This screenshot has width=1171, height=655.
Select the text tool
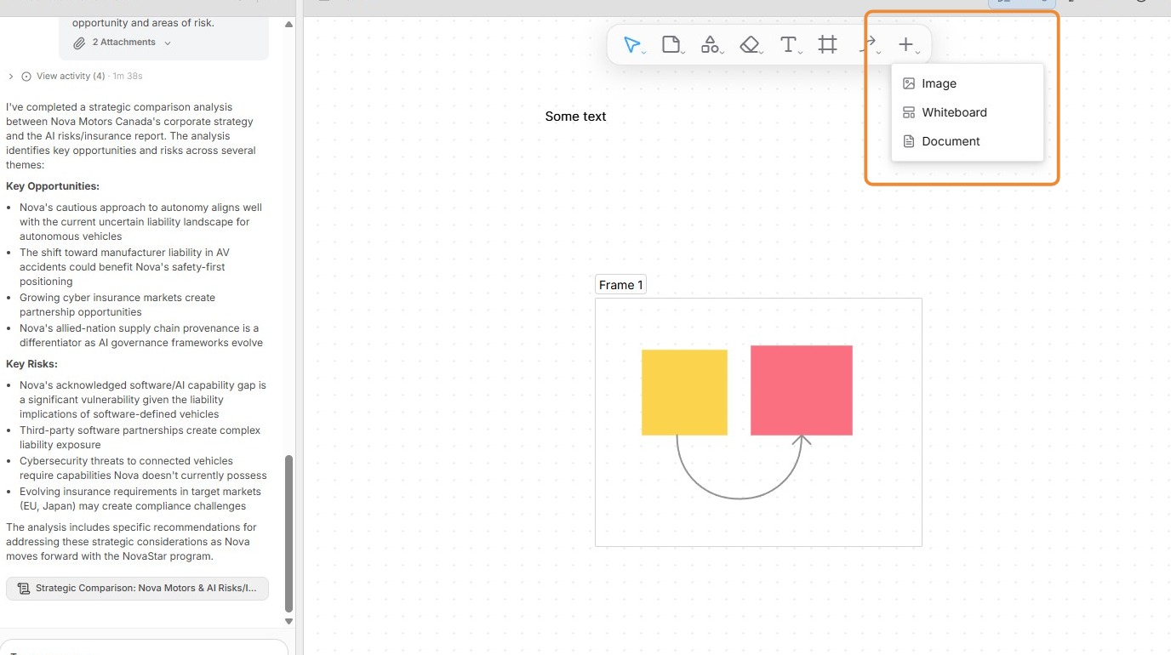(789, 45)
